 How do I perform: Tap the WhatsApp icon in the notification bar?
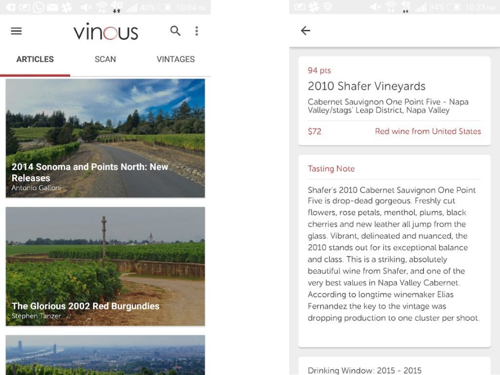38,7
